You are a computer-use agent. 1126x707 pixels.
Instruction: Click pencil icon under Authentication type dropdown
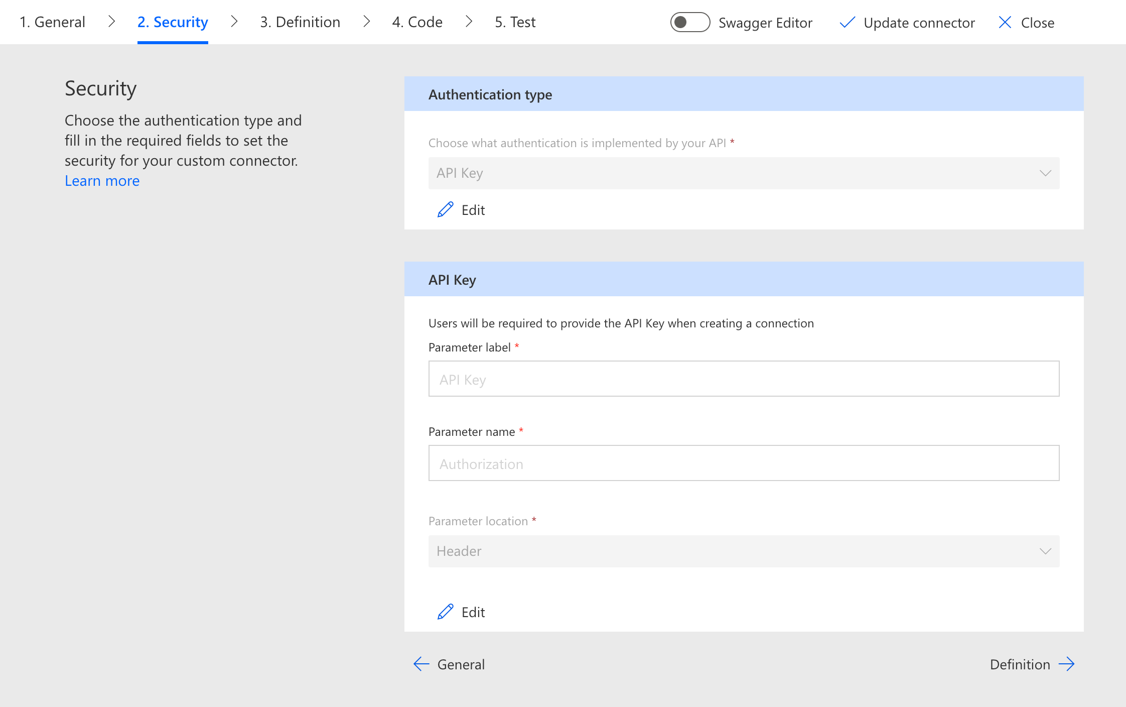445,210
